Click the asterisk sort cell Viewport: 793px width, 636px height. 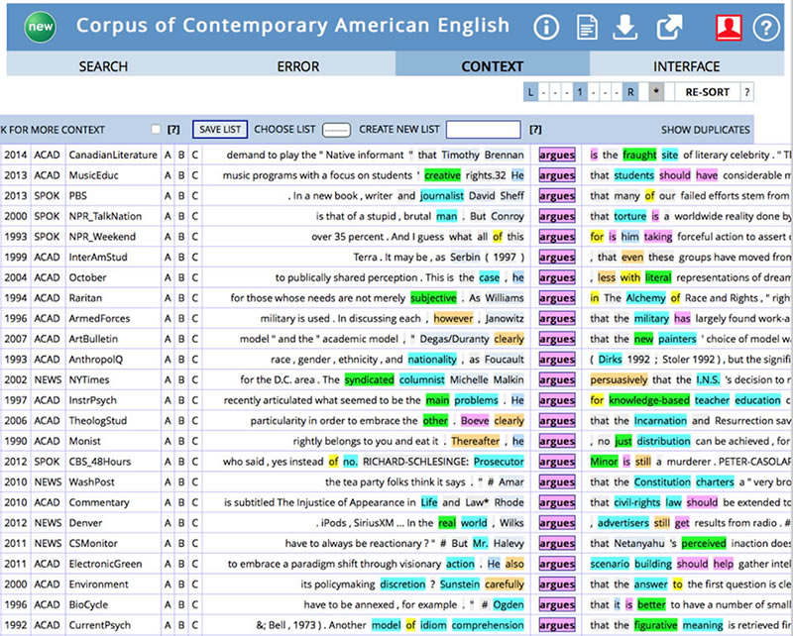point(656,92)
